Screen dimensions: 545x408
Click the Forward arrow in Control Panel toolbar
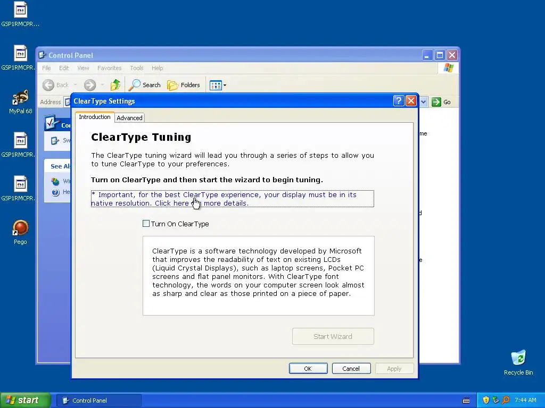pyautogui.click(x=89, y=85)
